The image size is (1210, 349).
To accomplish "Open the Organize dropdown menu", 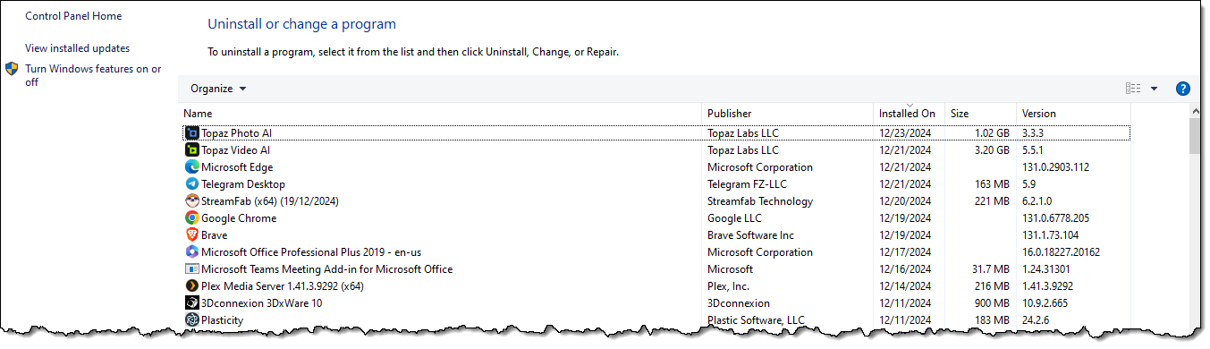I will pos(218,89).
